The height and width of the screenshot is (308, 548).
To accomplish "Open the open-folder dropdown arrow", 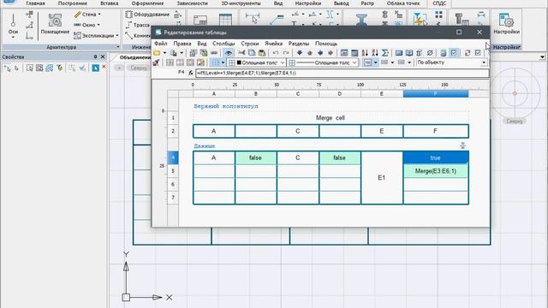I will [164, 53].
